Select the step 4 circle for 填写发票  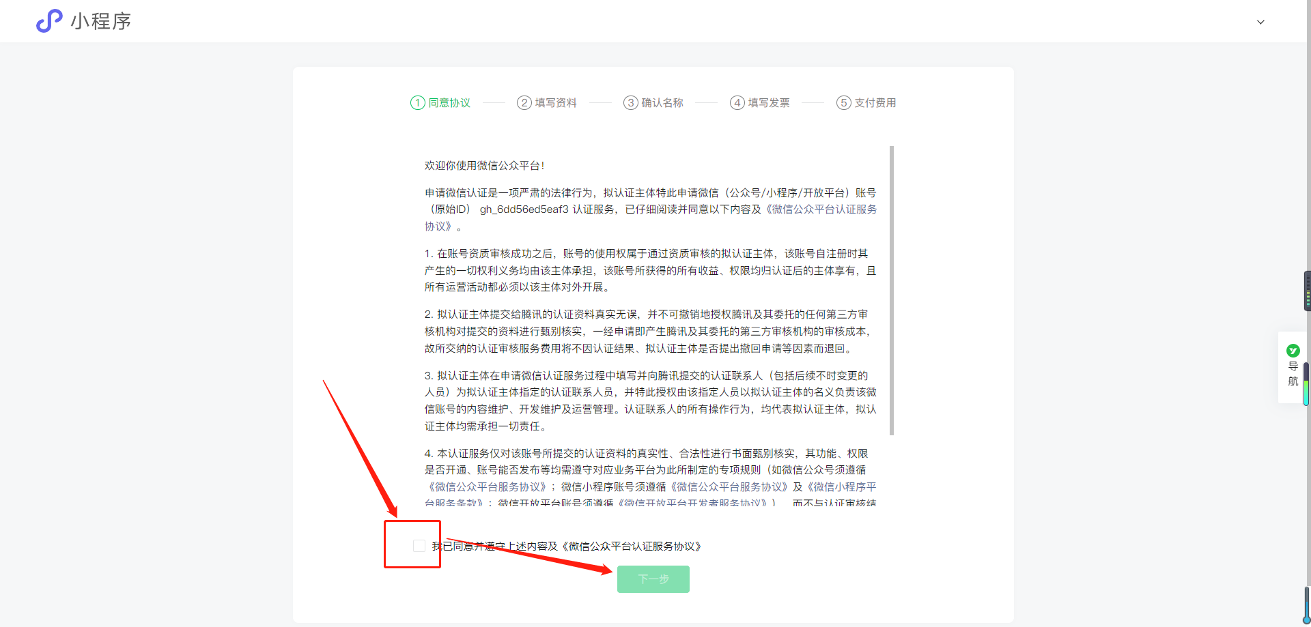[x=737, y=103]
